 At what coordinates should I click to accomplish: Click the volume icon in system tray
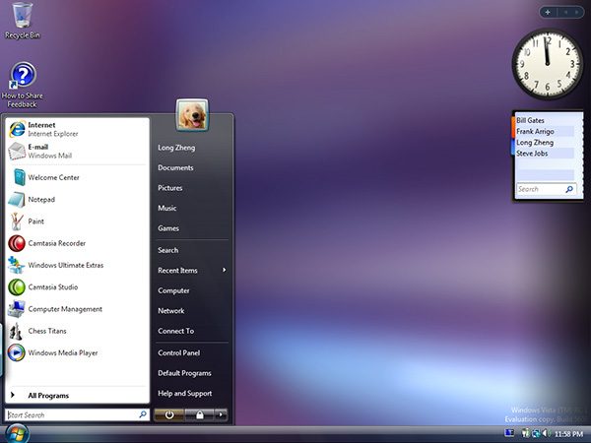point(545,433)
